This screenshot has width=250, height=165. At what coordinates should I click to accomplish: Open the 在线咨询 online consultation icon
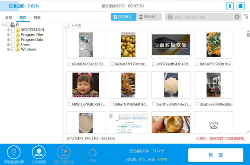[39, 152]
